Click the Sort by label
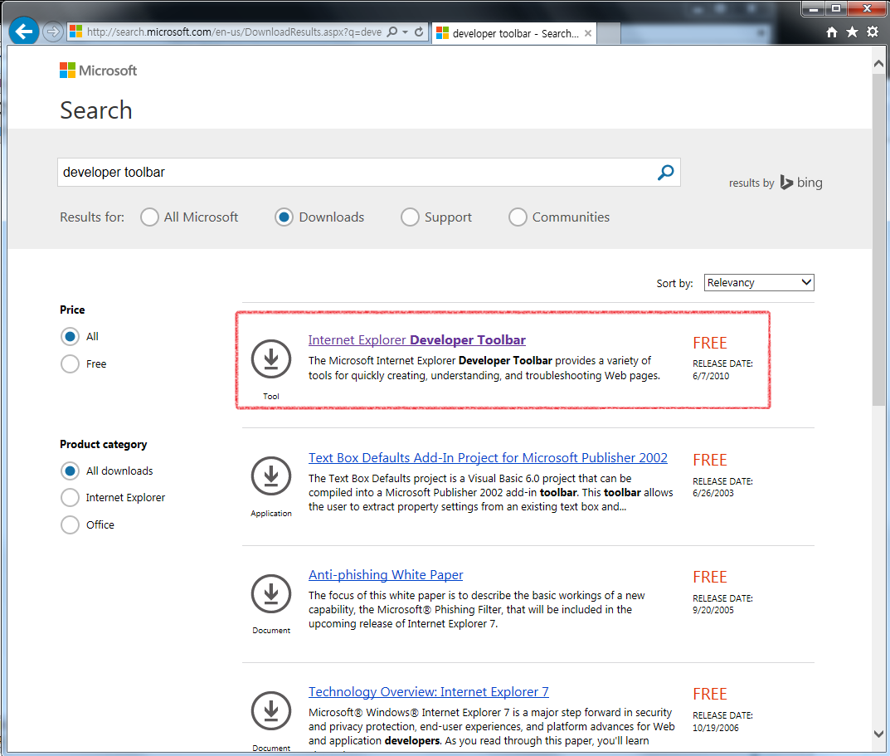 coord(674,283)
